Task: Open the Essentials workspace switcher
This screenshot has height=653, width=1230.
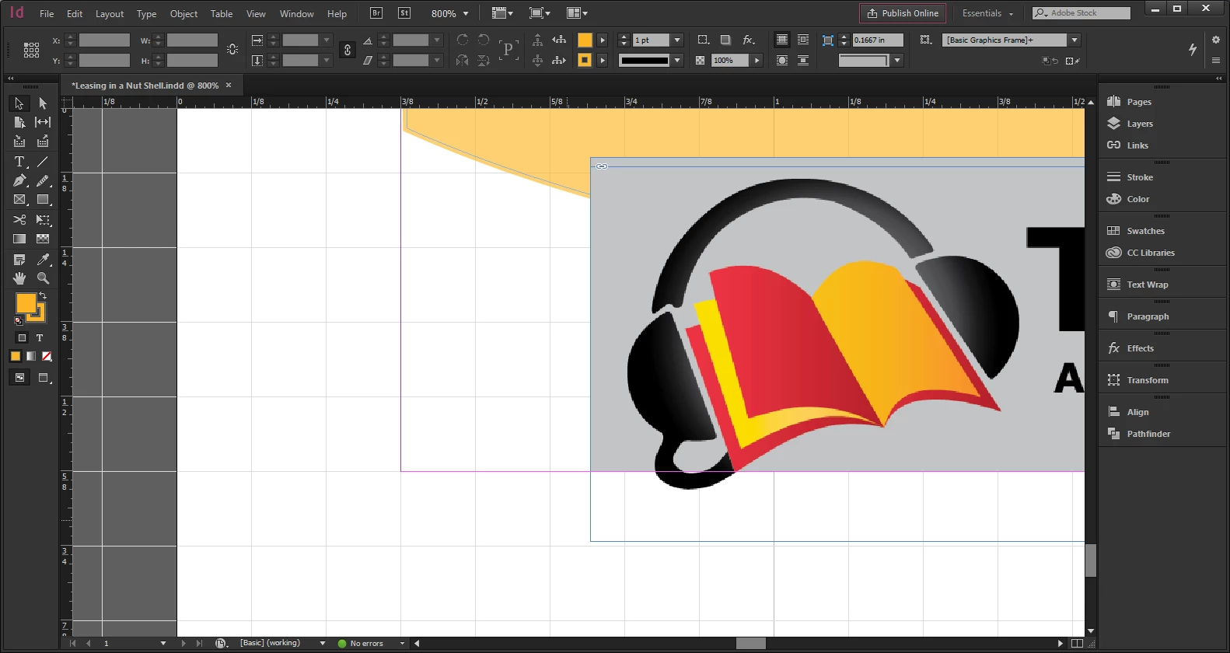Action: (x=988, y=13)
